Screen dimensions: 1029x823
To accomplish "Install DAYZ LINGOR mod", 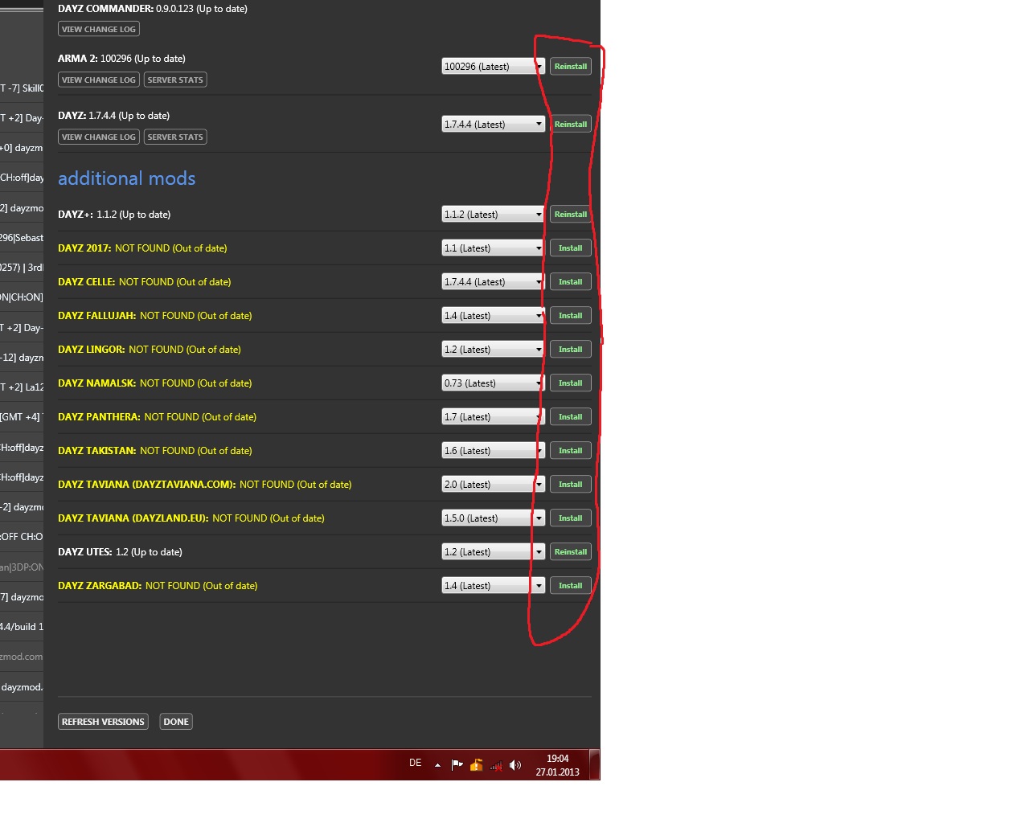I will 571,350.
